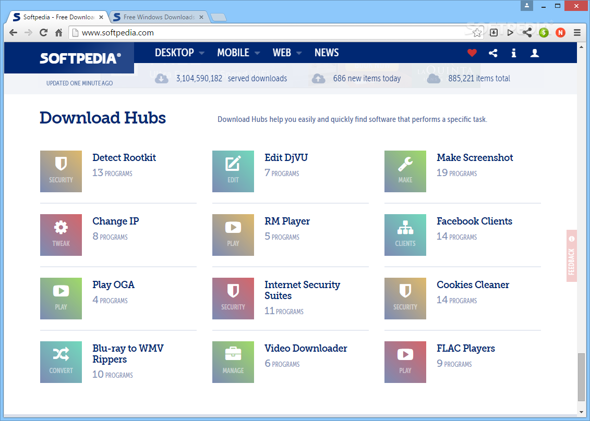
Task: Open a new browser tab
Action: pos(219,17)
